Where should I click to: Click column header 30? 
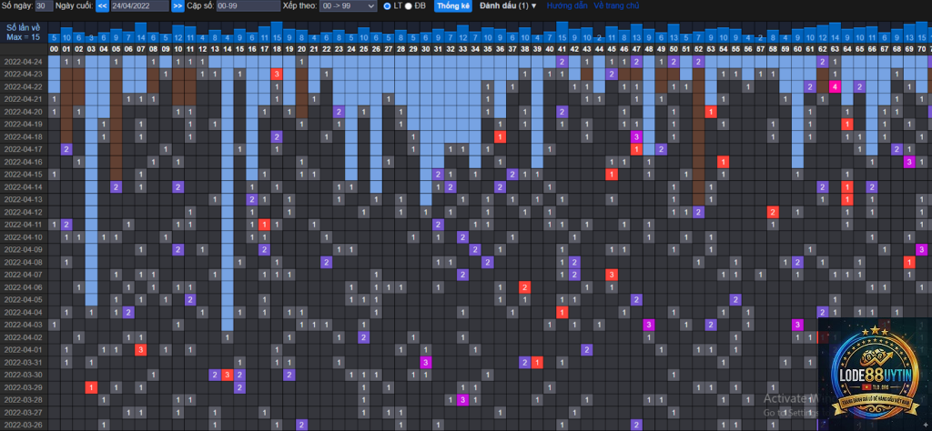(425, 49)
